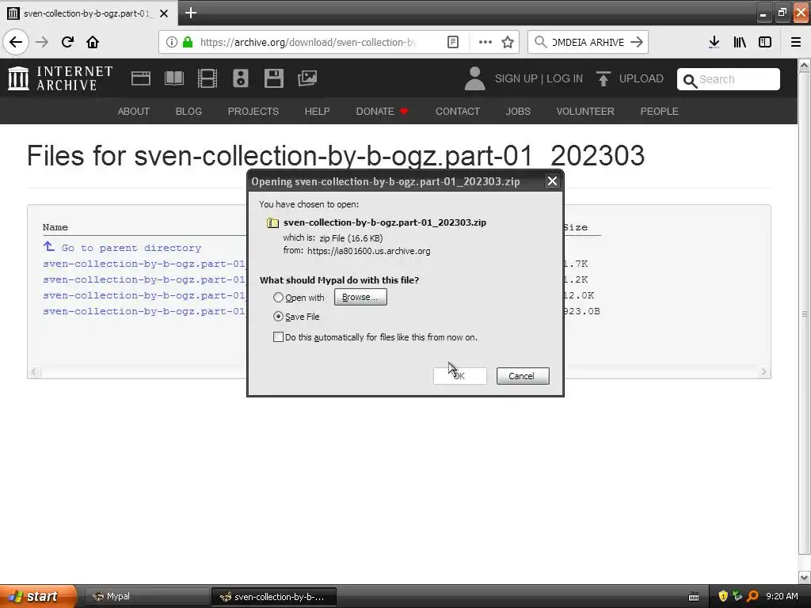Open the library bookshelf icon
The image size is (811, 608).
[x=740, y=42]
